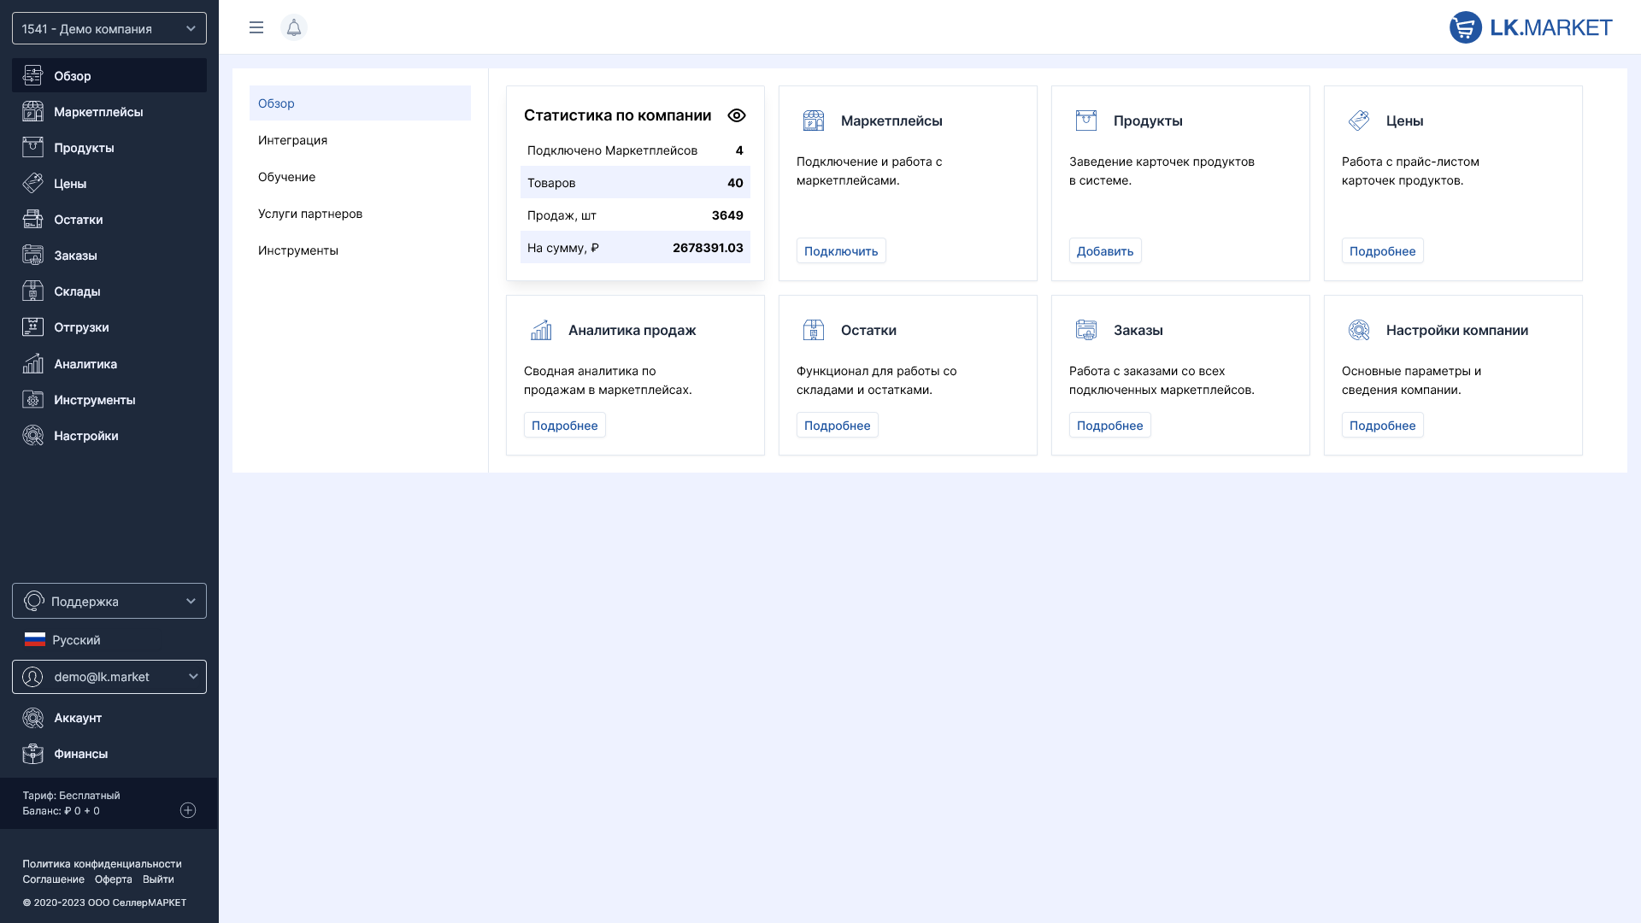Click the Добавить button in Продукты card
1641x923 pixels.
(x=1104, y=251)
